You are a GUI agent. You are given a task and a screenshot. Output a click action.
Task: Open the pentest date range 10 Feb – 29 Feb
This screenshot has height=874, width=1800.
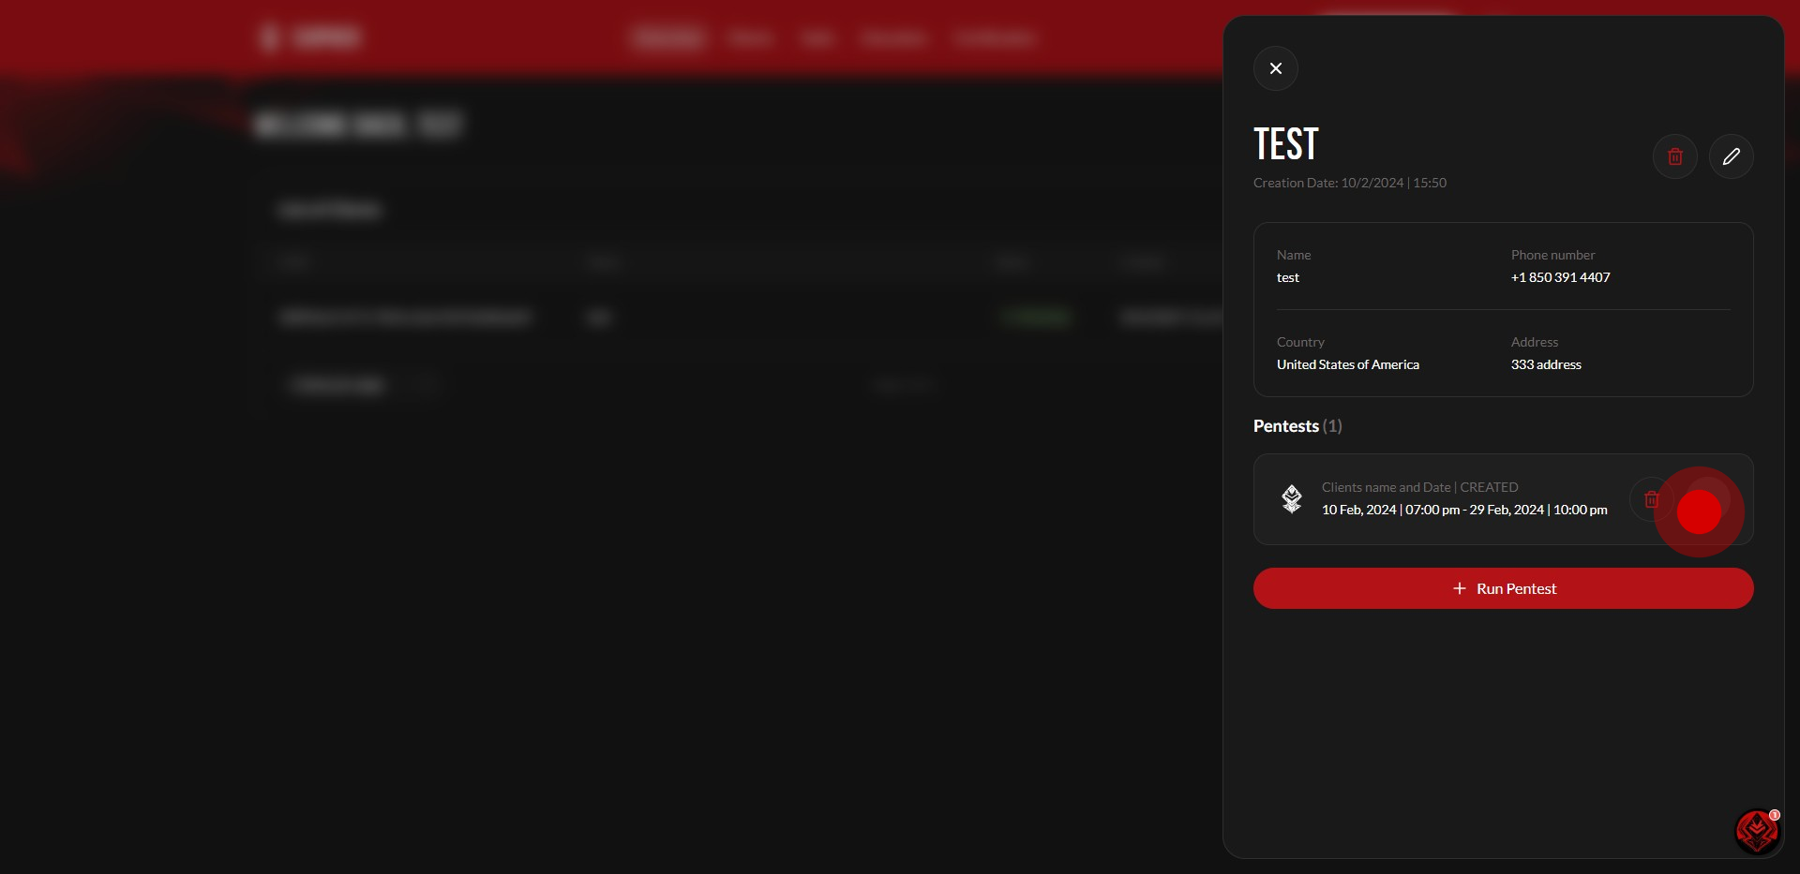point(1463,510)
